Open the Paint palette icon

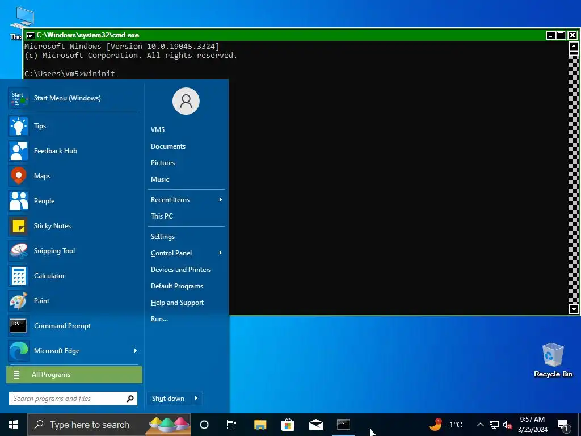18,301
